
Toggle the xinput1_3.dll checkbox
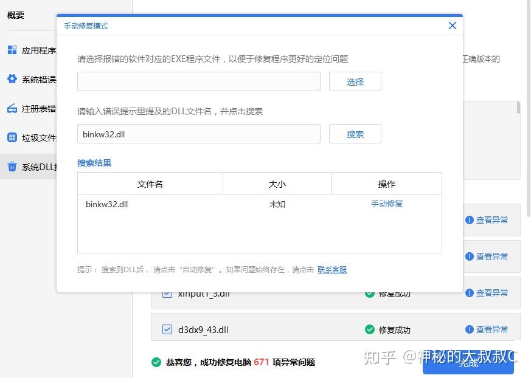(x=167, y=293)
